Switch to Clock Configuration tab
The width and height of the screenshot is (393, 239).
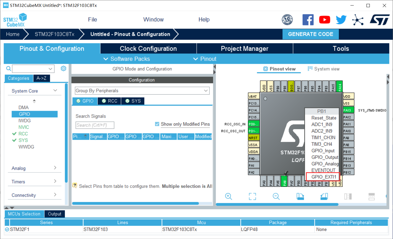coord(148,49)
